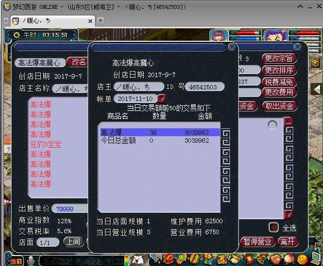
Task: Click the 店主 name field in bill dialog
Action: click(139, 87)
